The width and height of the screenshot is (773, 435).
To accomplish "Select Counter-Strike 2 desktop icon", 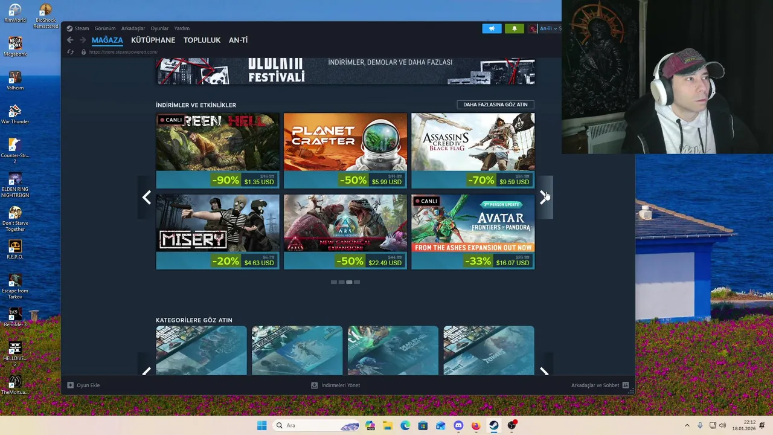I will coord(15,151).
